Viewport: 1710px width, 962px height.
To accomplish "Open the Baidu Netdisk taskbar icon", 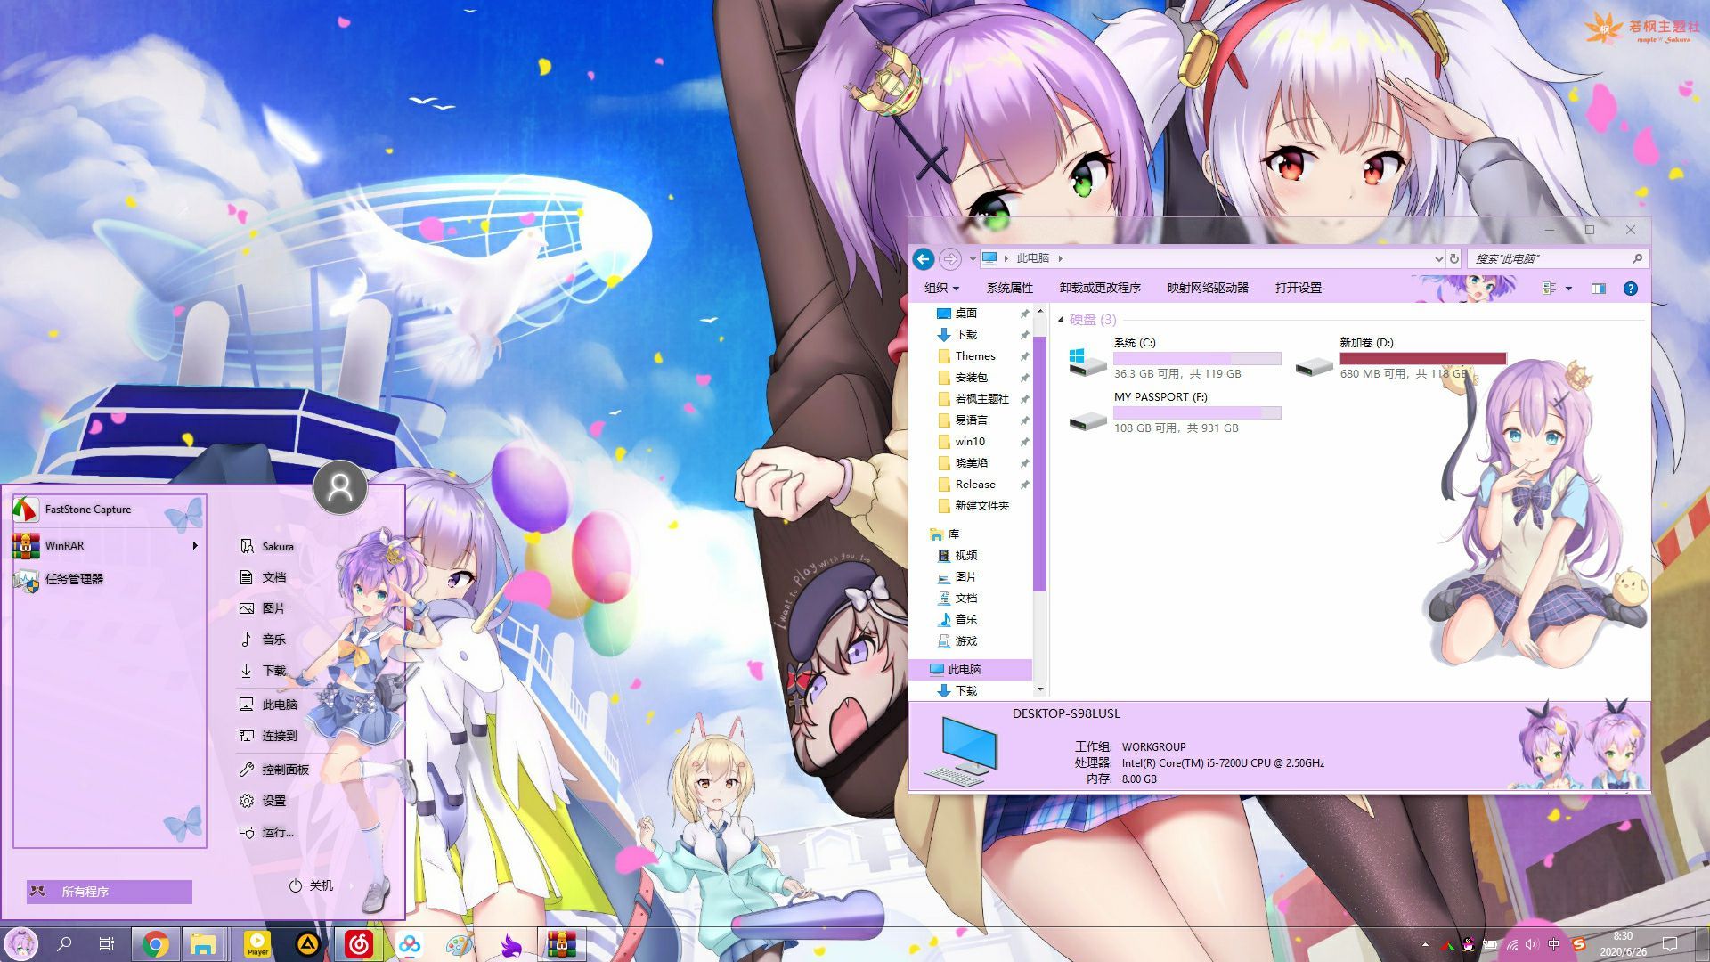I will tap(410, 944).
